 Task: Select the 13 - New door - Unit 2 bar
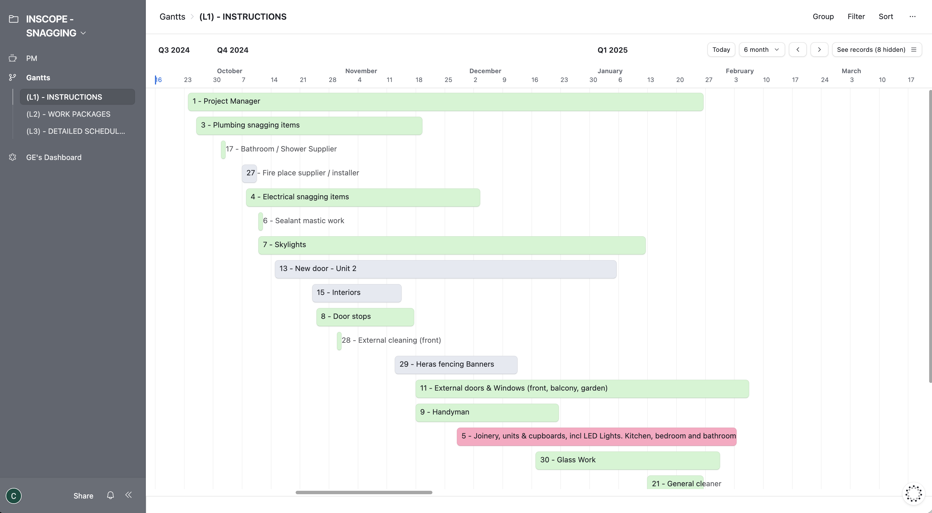[445, 269]
